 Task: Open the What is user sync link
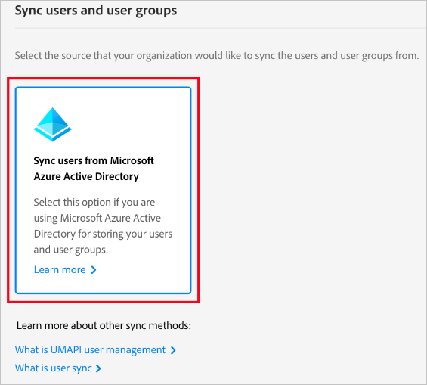54,368
